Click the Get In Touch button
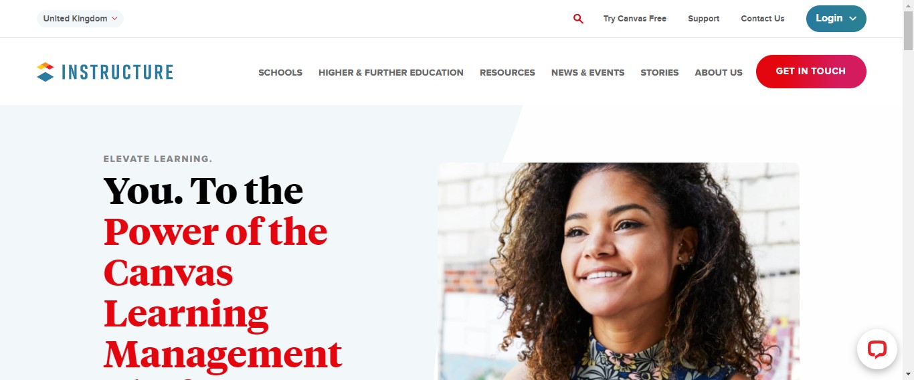Viewport: 914px width, 380px height. 811,72
